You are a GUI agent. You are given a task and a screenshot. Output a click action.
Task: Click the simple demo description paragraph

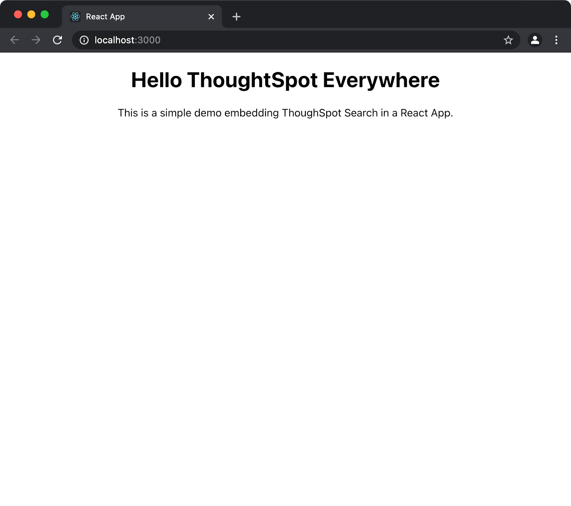click(285, 113)
